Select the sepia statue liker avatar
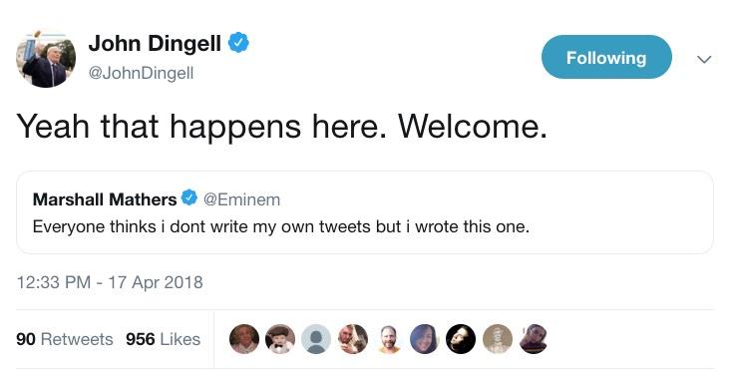 (498, 339)
